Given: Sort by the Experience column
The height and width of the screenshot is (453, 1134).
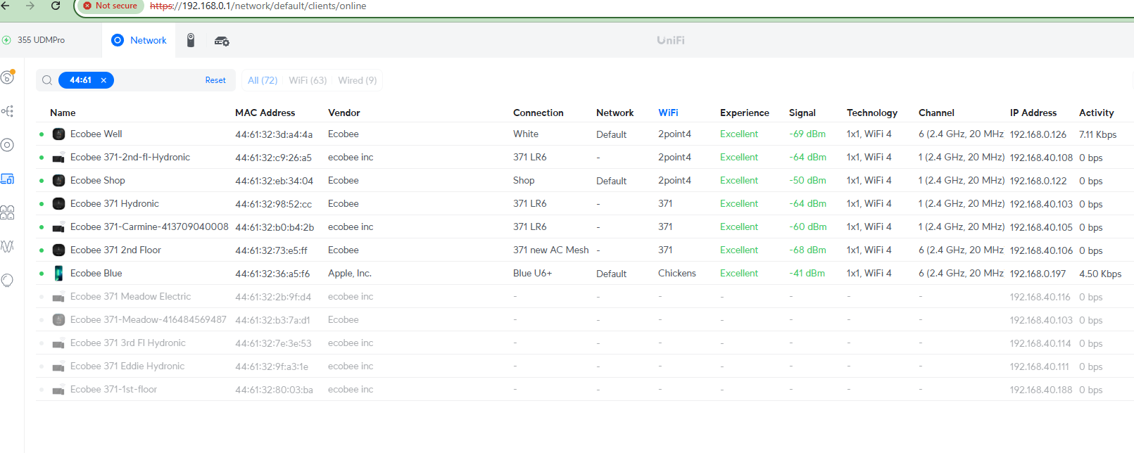Looking at the screenshot, I should click(x=745, y=113).
